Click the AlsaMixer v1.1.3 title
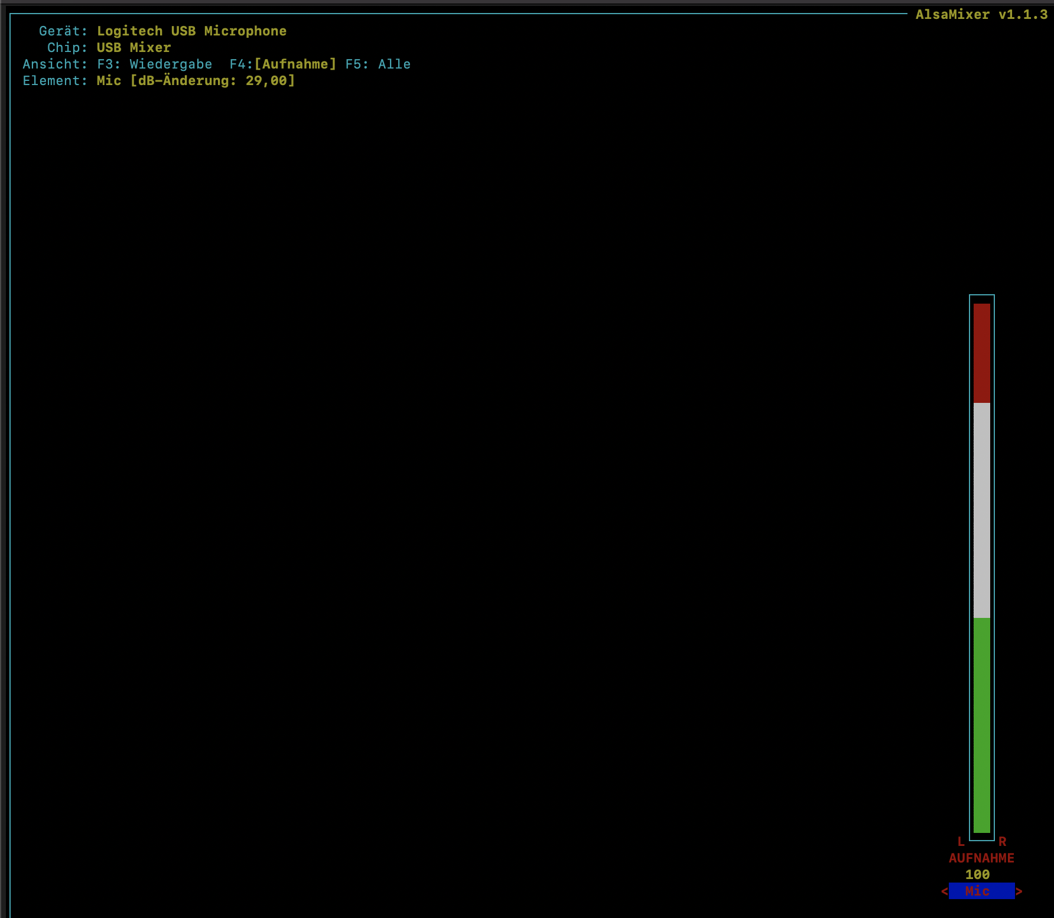The width and height of the screenshot is (1054, 918). tap(981, 15)
